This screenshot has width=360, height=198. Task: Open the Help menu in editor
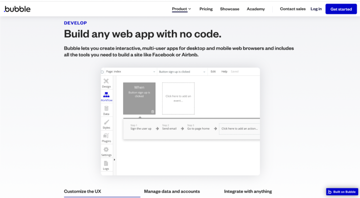click(x=224, y=72)
